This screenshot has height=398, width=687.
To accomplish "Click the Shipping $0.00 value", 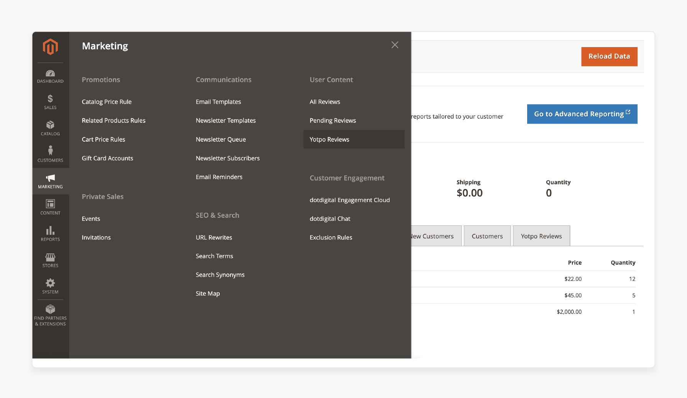I will pyautogui.click(x=470, y=193).
